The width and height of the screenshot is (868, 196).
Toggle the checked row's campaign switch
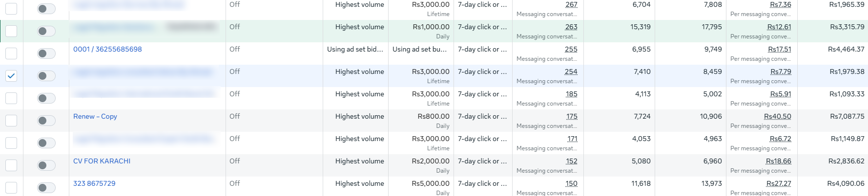click(x=46, y=76)
